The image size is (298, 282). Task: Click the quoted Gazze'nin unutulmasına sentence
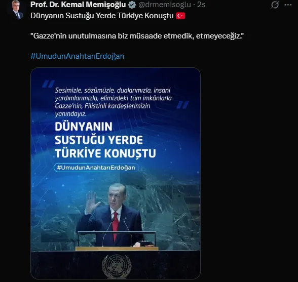coord(137,36)
